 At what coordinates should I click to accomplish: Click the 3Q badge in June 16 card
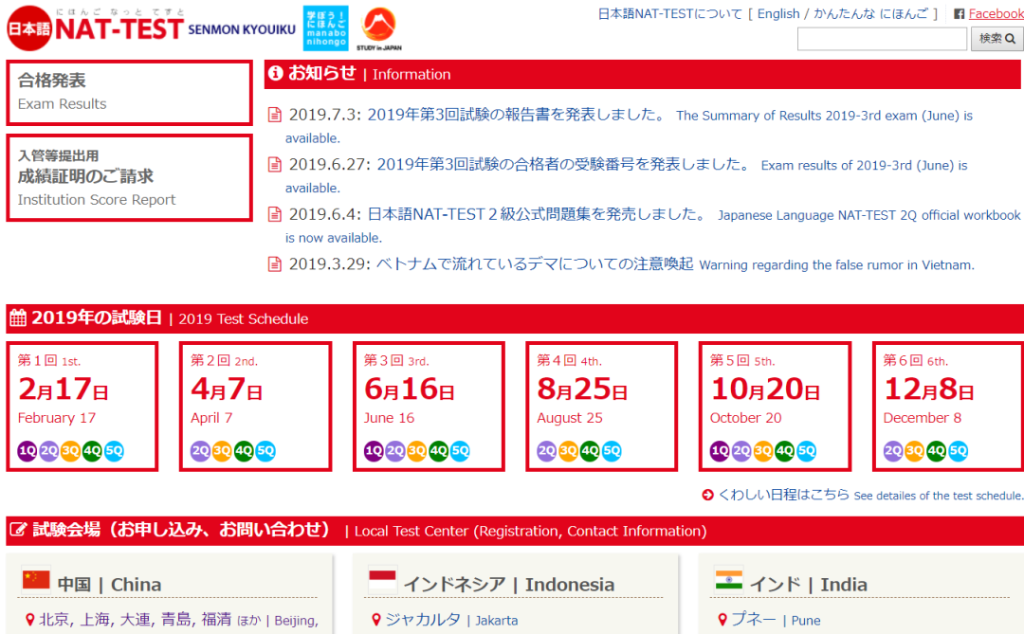tap(416, 450)
